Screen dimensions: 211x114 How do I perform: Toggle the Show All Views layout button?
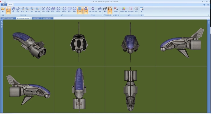tap(80, 10)
